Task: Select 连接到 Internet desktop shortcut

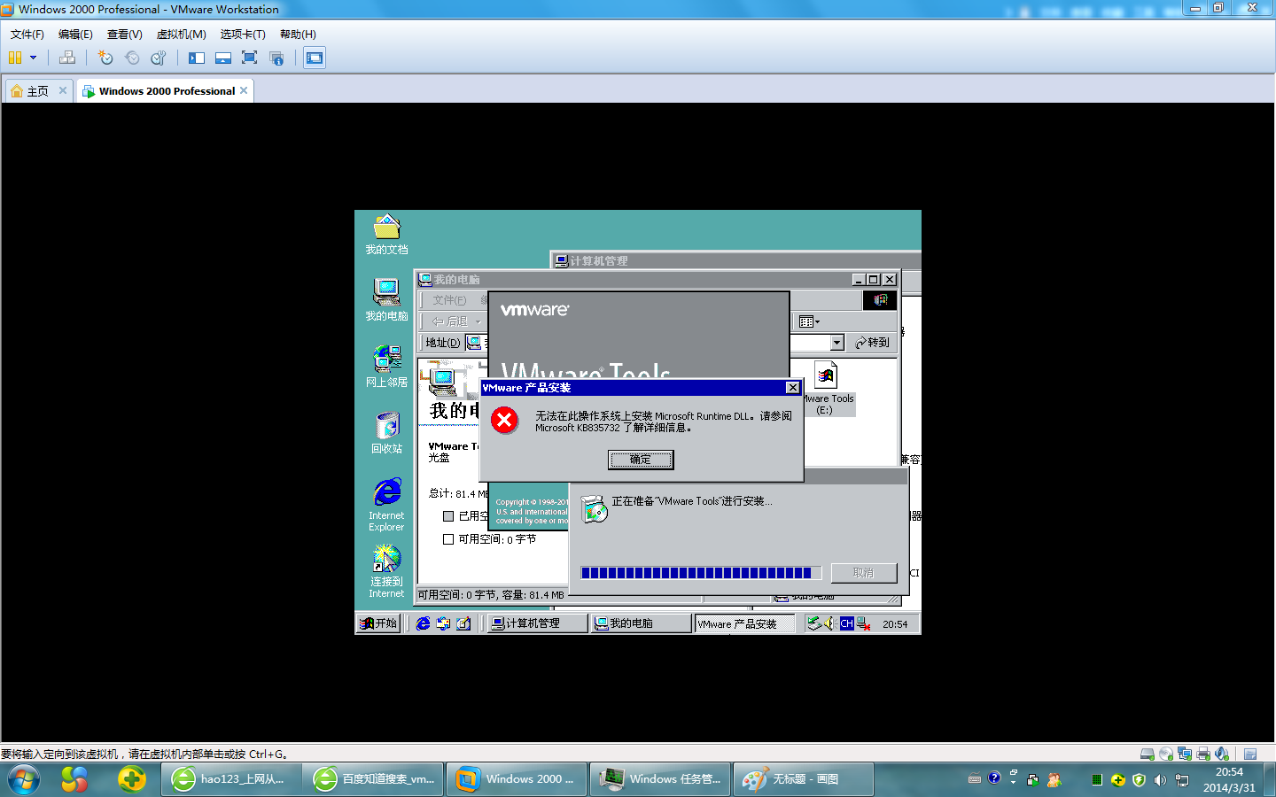Action: click(x=386, y=571)
